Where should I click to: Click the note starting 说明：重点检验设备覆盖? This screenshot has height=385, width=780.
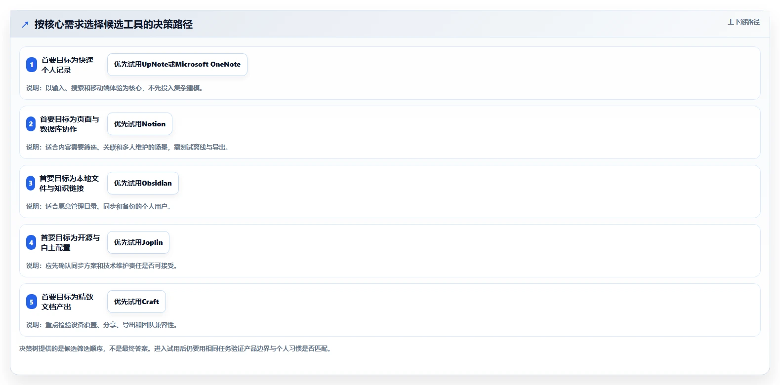[x=102, y=325]
